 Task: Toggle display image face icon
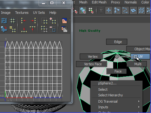coord(64,21)
